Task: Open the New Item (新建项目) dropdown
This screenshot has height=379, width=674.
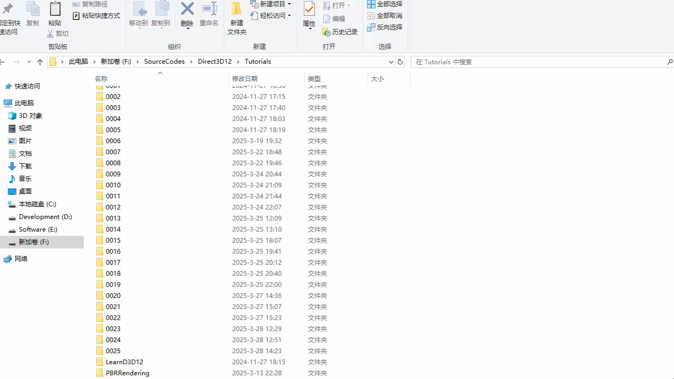Action: pyautogui.click(x=271, y=4)
